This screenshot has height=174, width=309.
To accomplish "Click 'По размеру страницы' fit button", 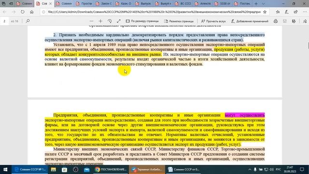I will click(x=142, y=21).
